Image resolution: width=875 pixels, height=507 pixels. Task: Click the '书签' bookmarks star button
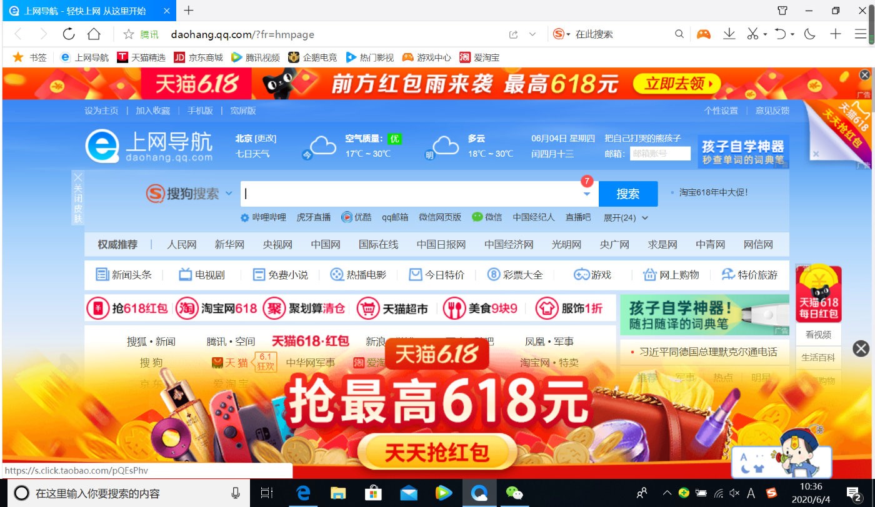pos(30,57)
